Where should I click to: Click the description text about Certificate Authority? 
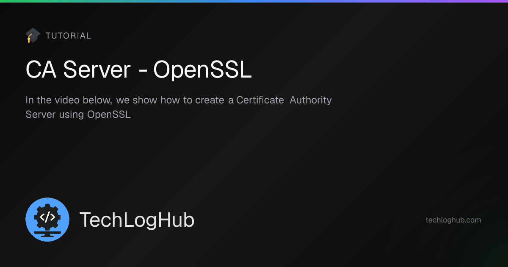tap(179, 107)
